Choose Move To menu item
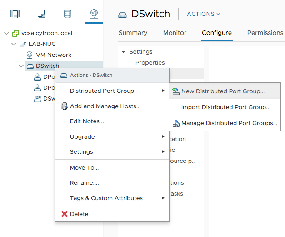 point(112,168)
